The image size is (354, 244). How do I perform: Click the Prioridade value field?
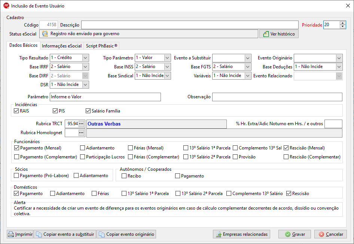coord(332,25)
